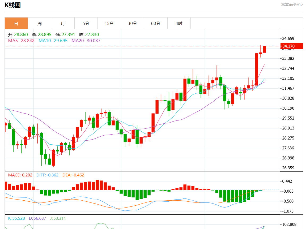Click the J value in KDJ panel

(57, 218)
